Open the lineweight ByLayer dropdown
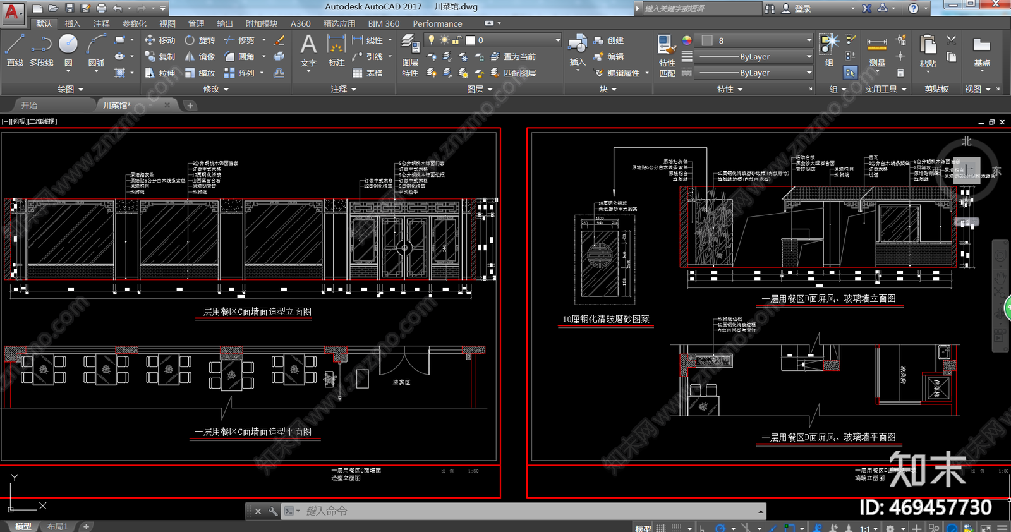The width and height of the screenshot is (1011, 532). (754, 56)
